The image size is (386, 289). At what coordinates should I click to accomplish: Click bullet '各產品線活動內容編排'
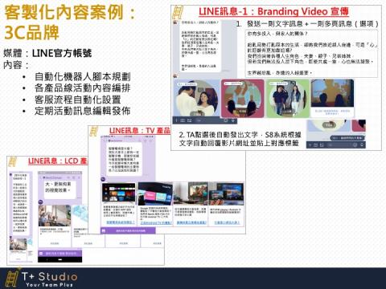82,88
